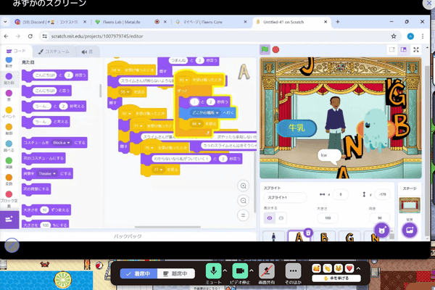
Task: Click the blue pencil annotation icon
Action: click(x=12, y=245)
